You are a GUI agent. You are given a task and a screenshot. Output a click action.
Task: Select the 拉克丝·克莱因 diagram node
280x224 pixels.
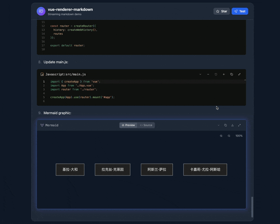113,170
